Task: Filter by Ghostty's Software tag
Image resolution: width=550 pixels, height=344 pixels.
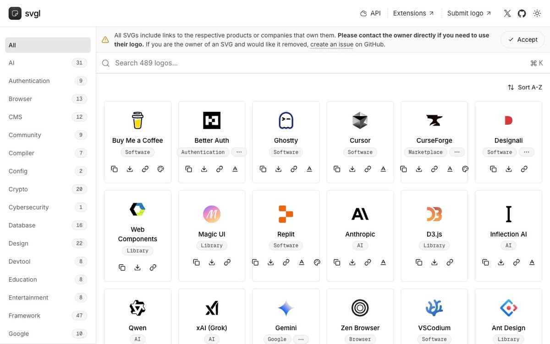Action: [x=286, y=152]
